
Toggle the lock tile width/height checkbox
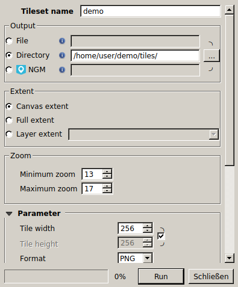point(161,236)
